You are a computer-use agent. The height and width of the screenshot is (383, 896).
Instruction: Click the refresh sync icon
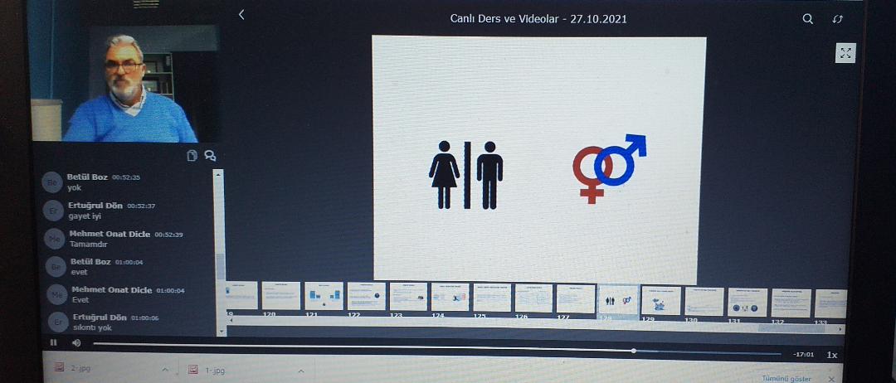point(838,19)
